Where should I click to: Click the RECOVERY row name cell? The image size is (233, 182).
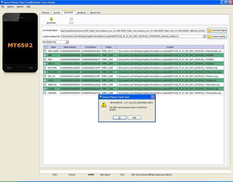53,72
